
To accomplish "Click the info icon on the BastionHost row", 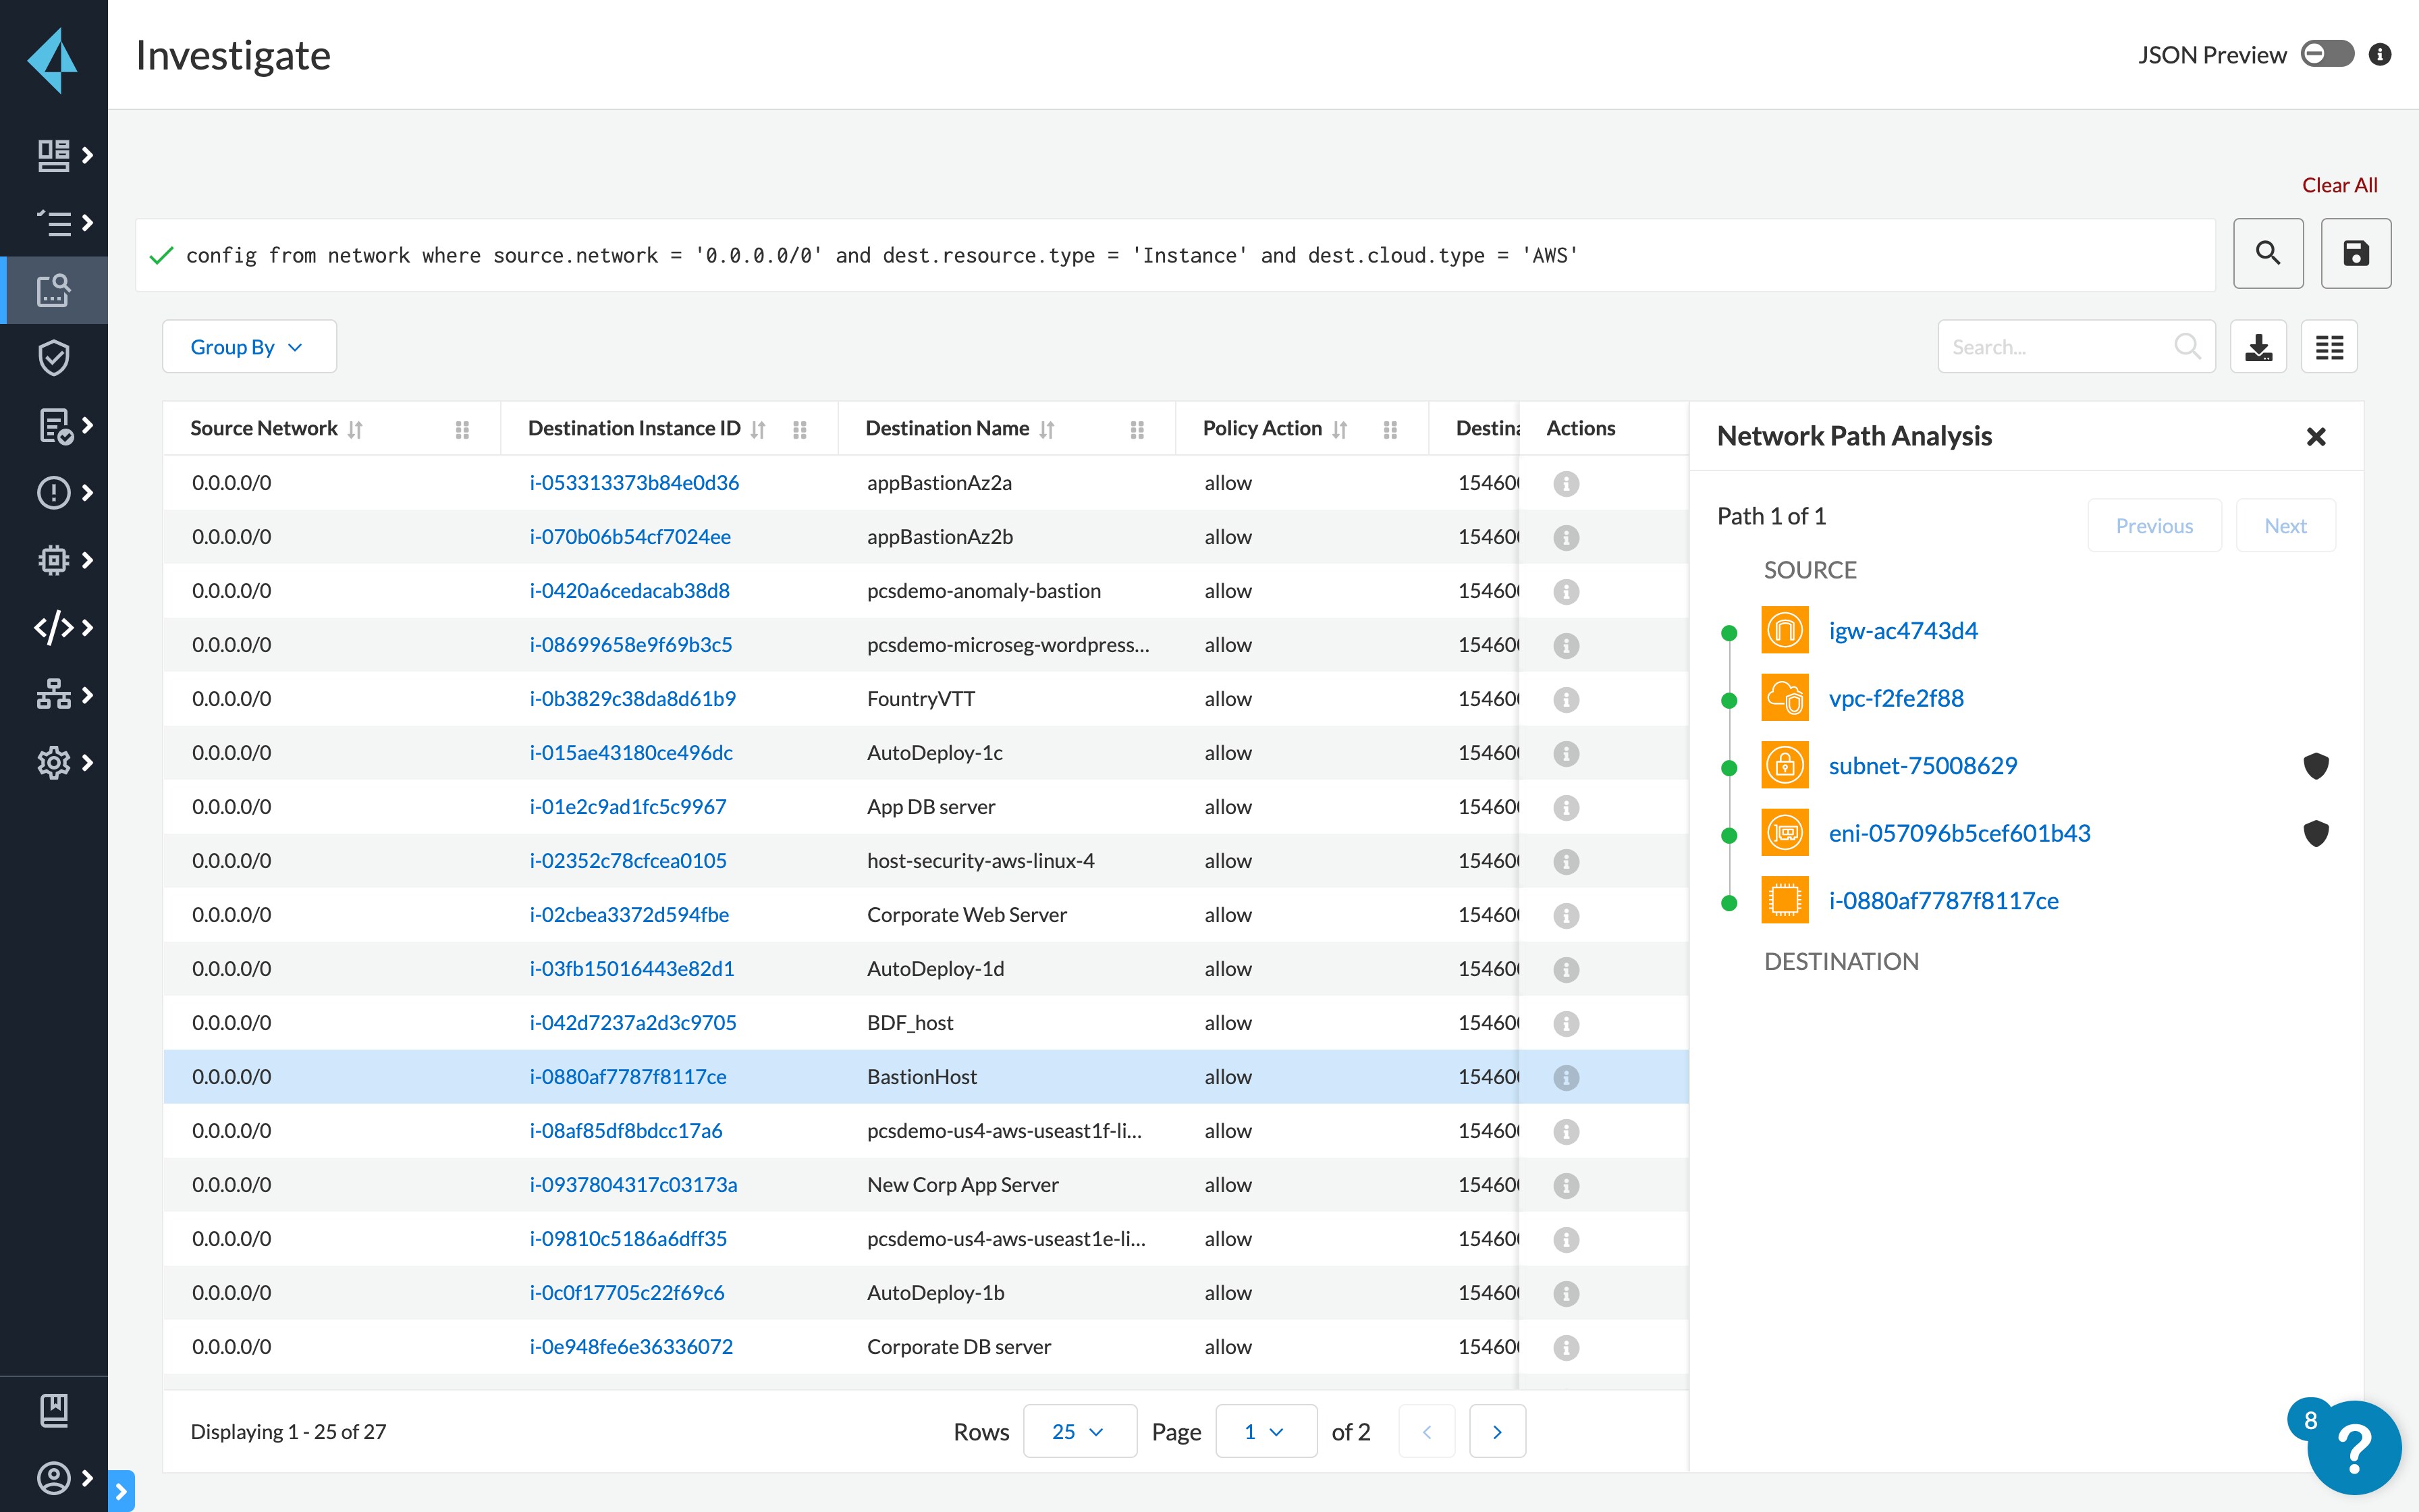I will 1565,1077.
